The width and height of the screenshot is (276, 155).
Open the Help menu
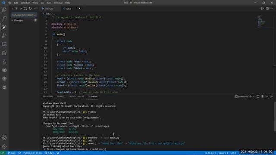coord(68,3)
